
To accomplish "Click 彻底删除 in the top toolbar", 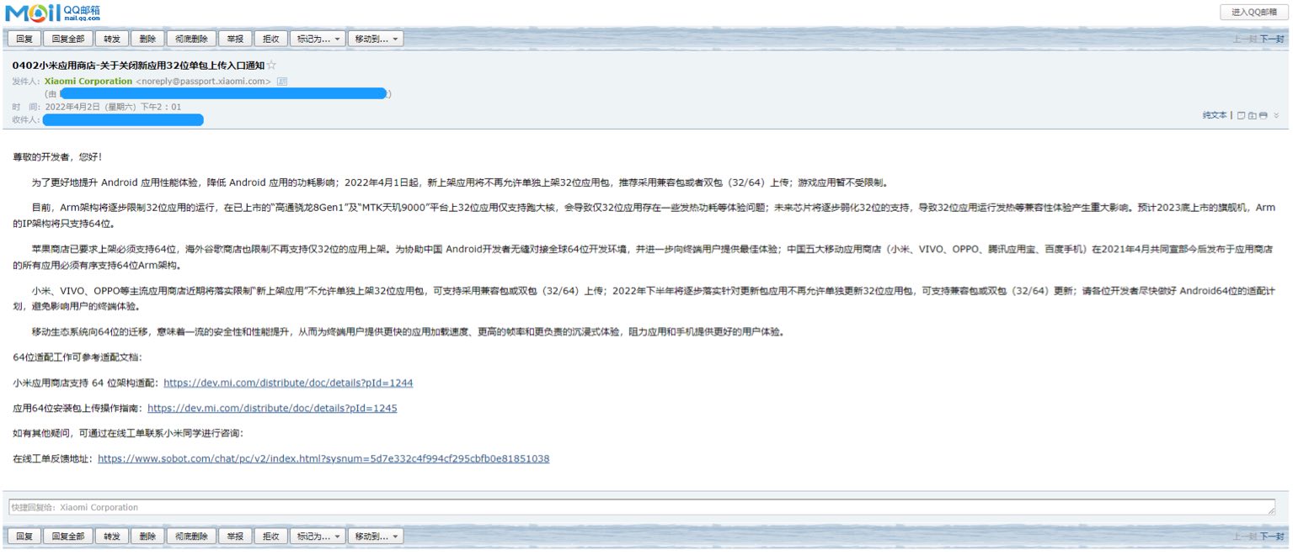I will pos(191,39).
